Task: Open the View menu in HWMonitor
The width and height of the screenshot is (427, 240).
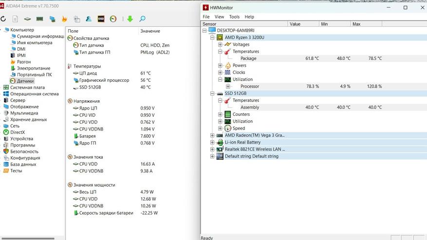Action: [219, 17]
